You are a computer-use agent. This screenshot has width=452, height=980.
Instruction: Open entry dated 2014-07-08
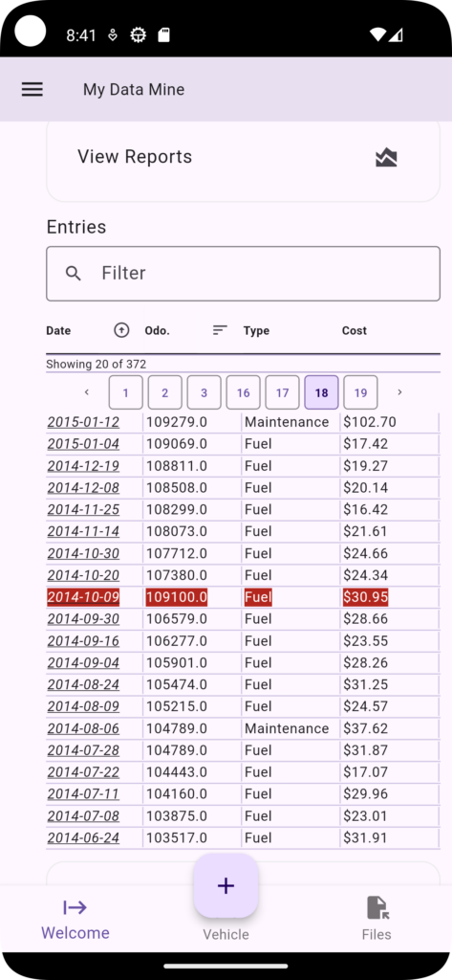point(83,815)
